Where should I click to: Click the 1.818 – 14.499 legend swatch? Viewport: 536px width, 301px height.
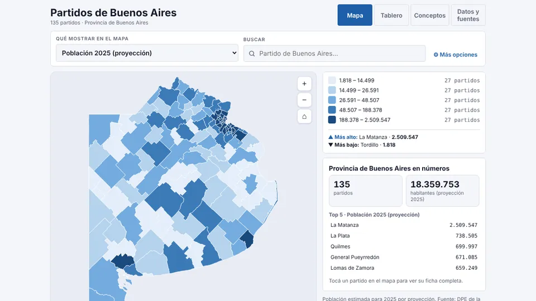[x=332, y=80]
